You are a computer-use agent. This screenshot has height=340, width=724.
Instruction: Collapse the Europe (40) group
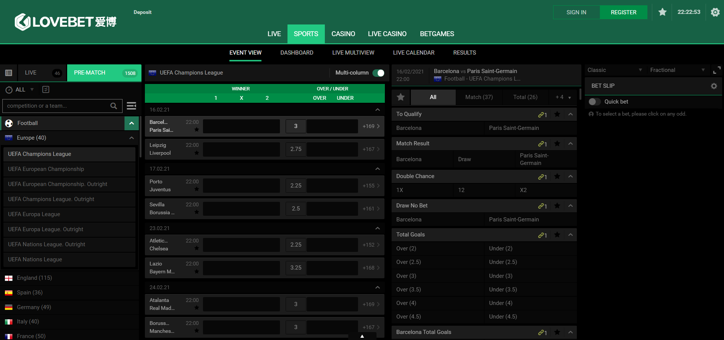coord(132,138)
